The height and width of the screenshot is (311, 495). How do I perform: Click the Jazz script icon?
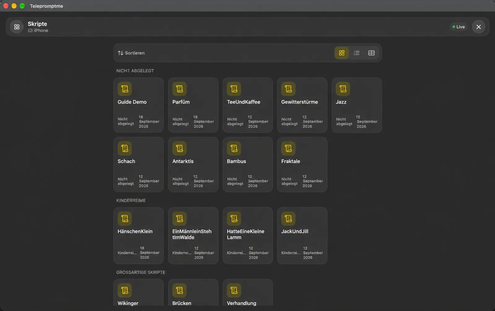pyautogui.click(x=343, y=89)
